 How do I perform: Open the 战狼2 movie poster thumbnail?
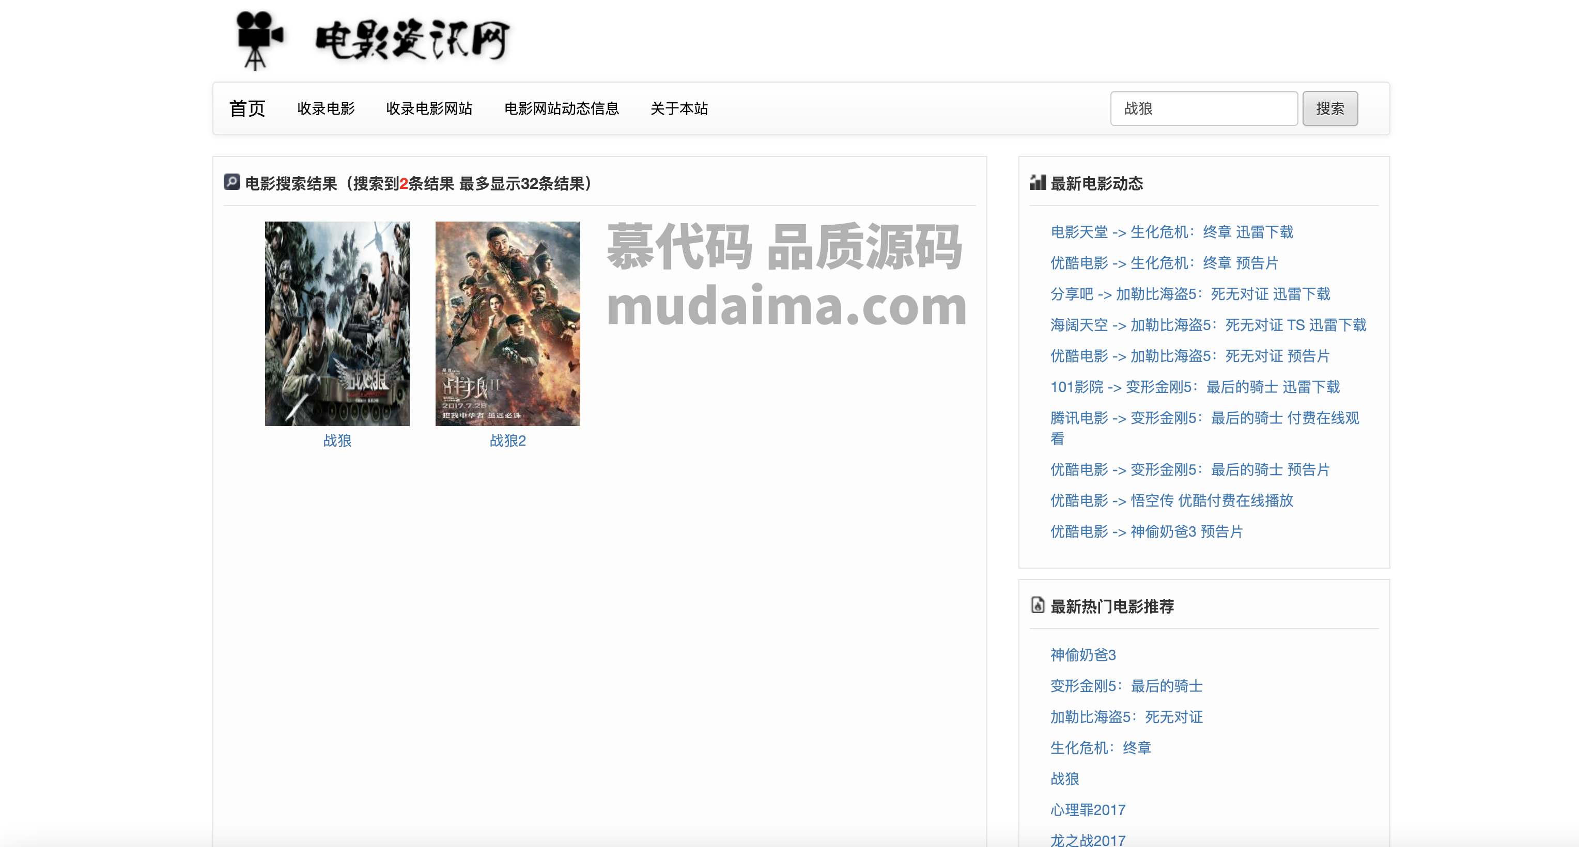[507, 324]
